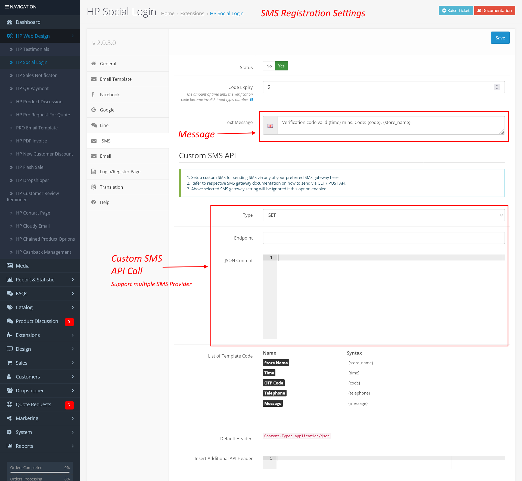Screen dimensions: 522x481
Task: Open the Type GET dropdown
Action: (x=384, y=215)
